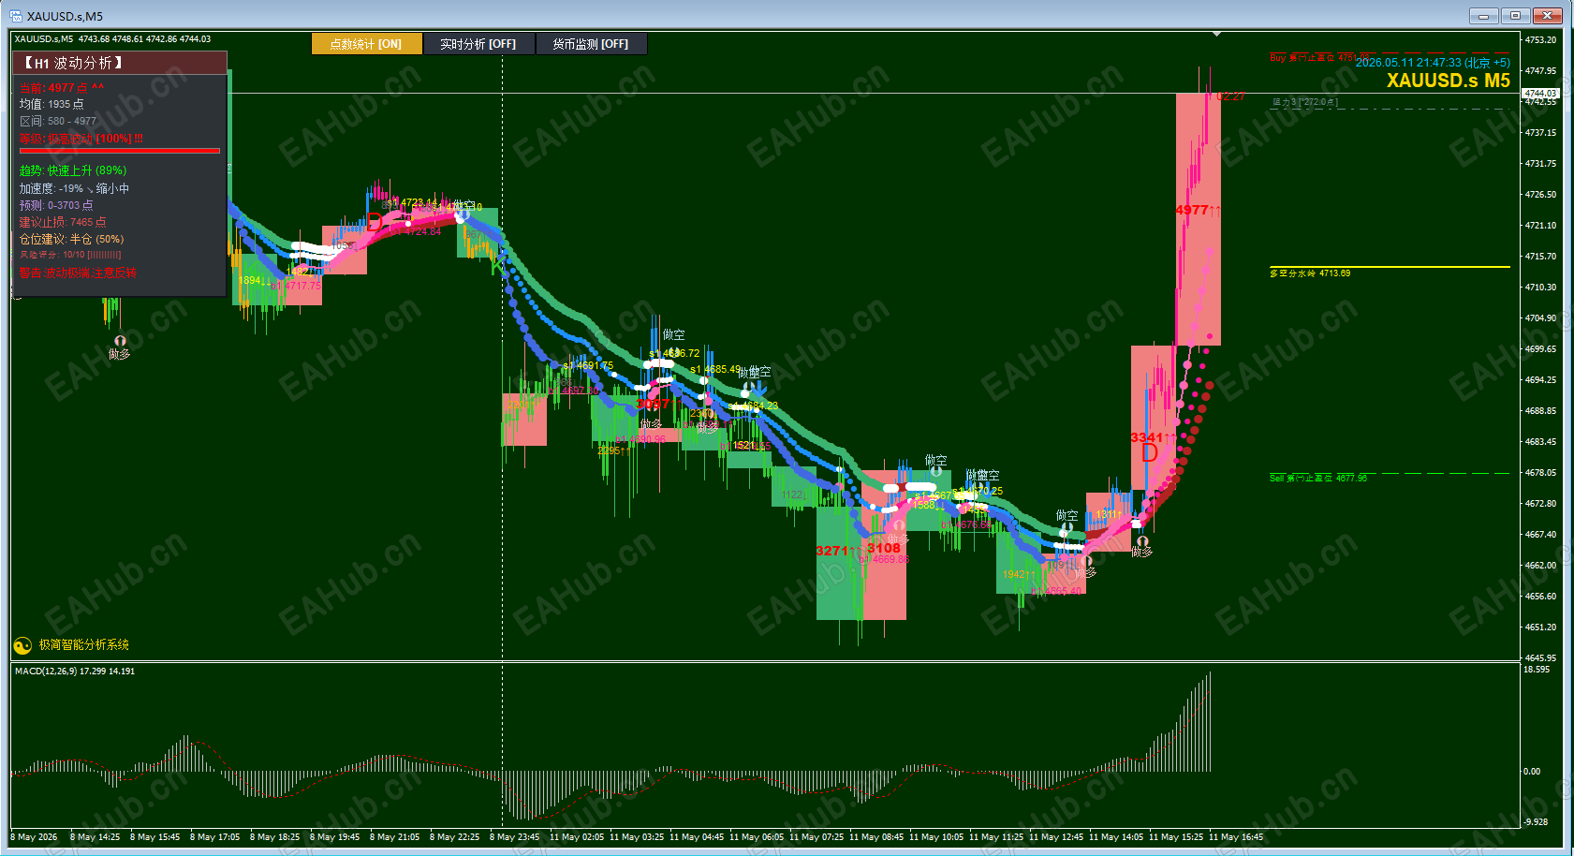Select the H1 波动分析 panel header
1574x856 pixels.
(x=120, y=63)
